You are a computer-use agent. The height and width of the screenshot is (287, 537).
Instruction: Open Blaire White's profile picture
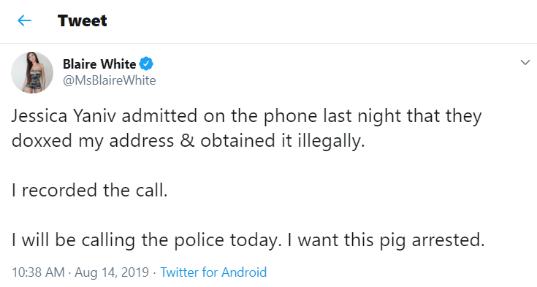[32, 72]
